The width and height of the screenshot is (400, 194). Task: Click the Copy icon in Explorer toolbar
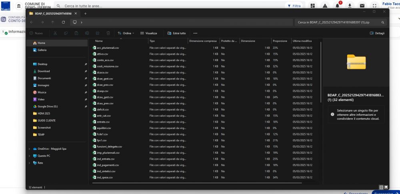[66, 33]
